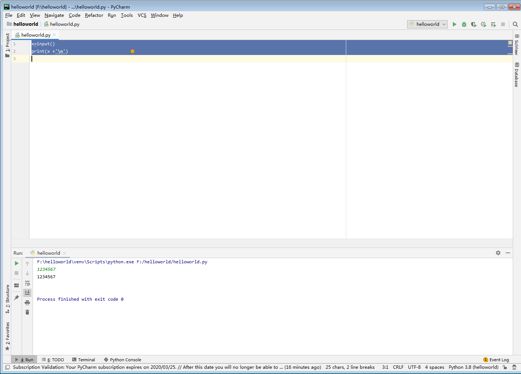Open the Help menu
521x374 pixels.
178,15
